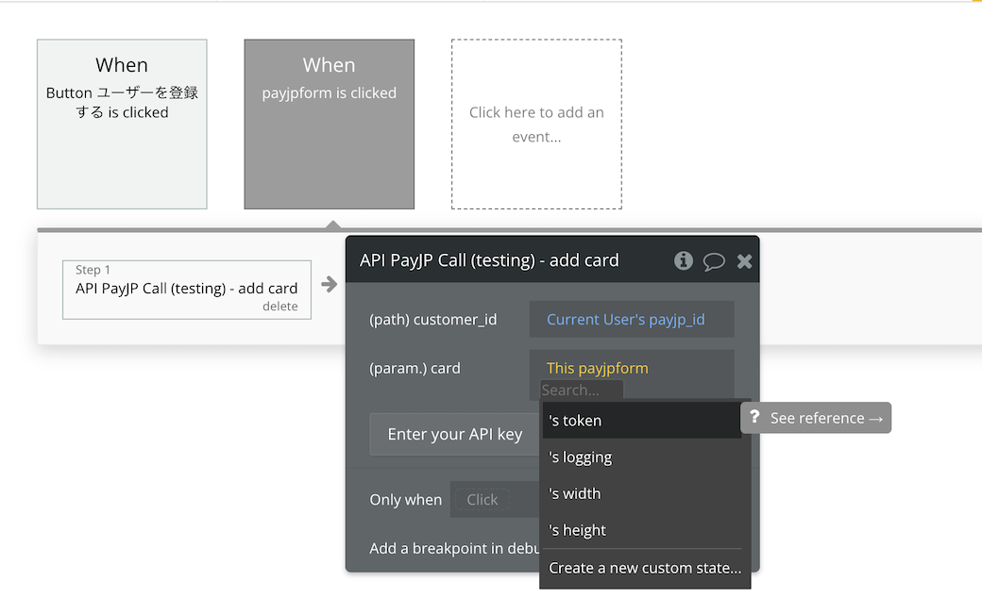Delete Step 1 action
Viewport: 982px width, 615px height.
[279, 306]
